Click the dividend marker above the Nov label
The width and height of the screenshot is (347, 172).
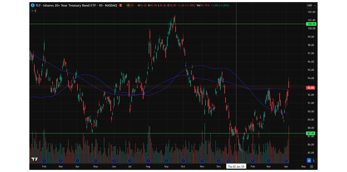click(x=202, y=161)
